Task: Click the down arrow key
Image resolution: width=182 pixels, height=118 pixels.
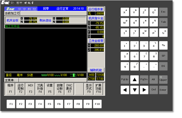Action: pos(135,90)
